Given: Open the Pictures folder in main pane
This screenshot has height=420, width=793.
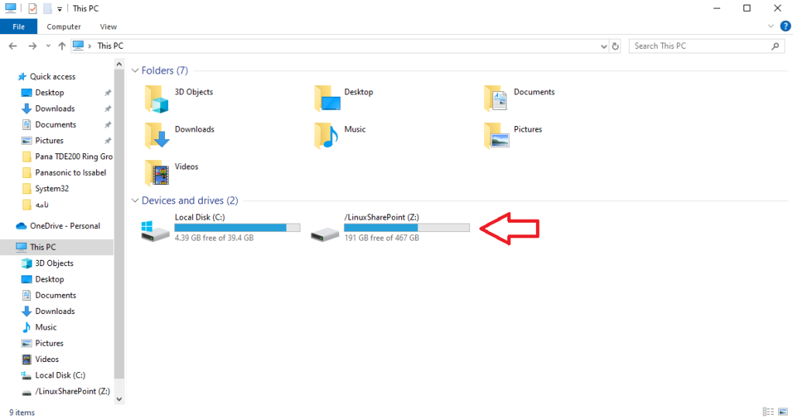Looking at the screenshot, I should 496,135.
